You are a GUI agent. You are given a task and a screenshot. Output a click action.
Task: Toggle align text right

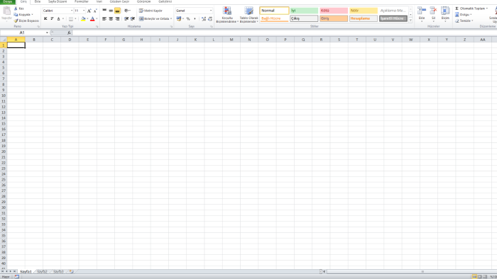click(x=117, y=18)
